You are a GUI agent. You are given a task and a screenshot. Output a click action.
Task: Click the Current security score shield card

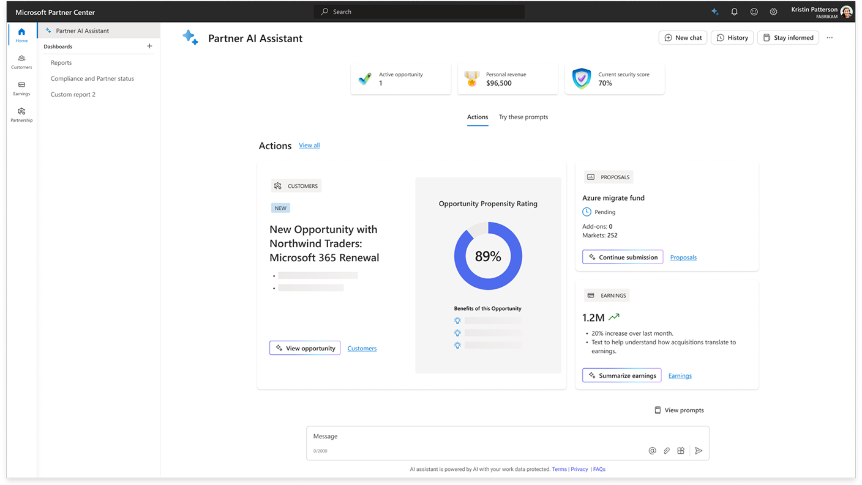coord(615,79)
